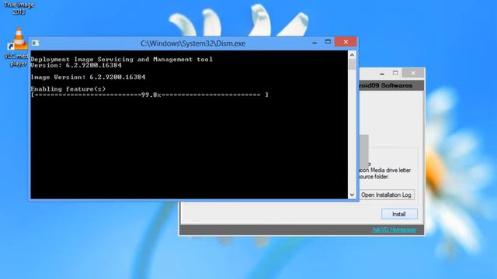Maximize the background installer window

[x=395, y=73]
